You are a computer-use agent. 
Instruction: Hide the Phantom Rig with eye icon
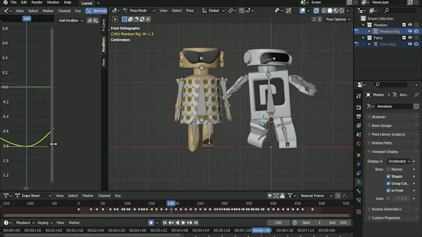pos(410,31)
